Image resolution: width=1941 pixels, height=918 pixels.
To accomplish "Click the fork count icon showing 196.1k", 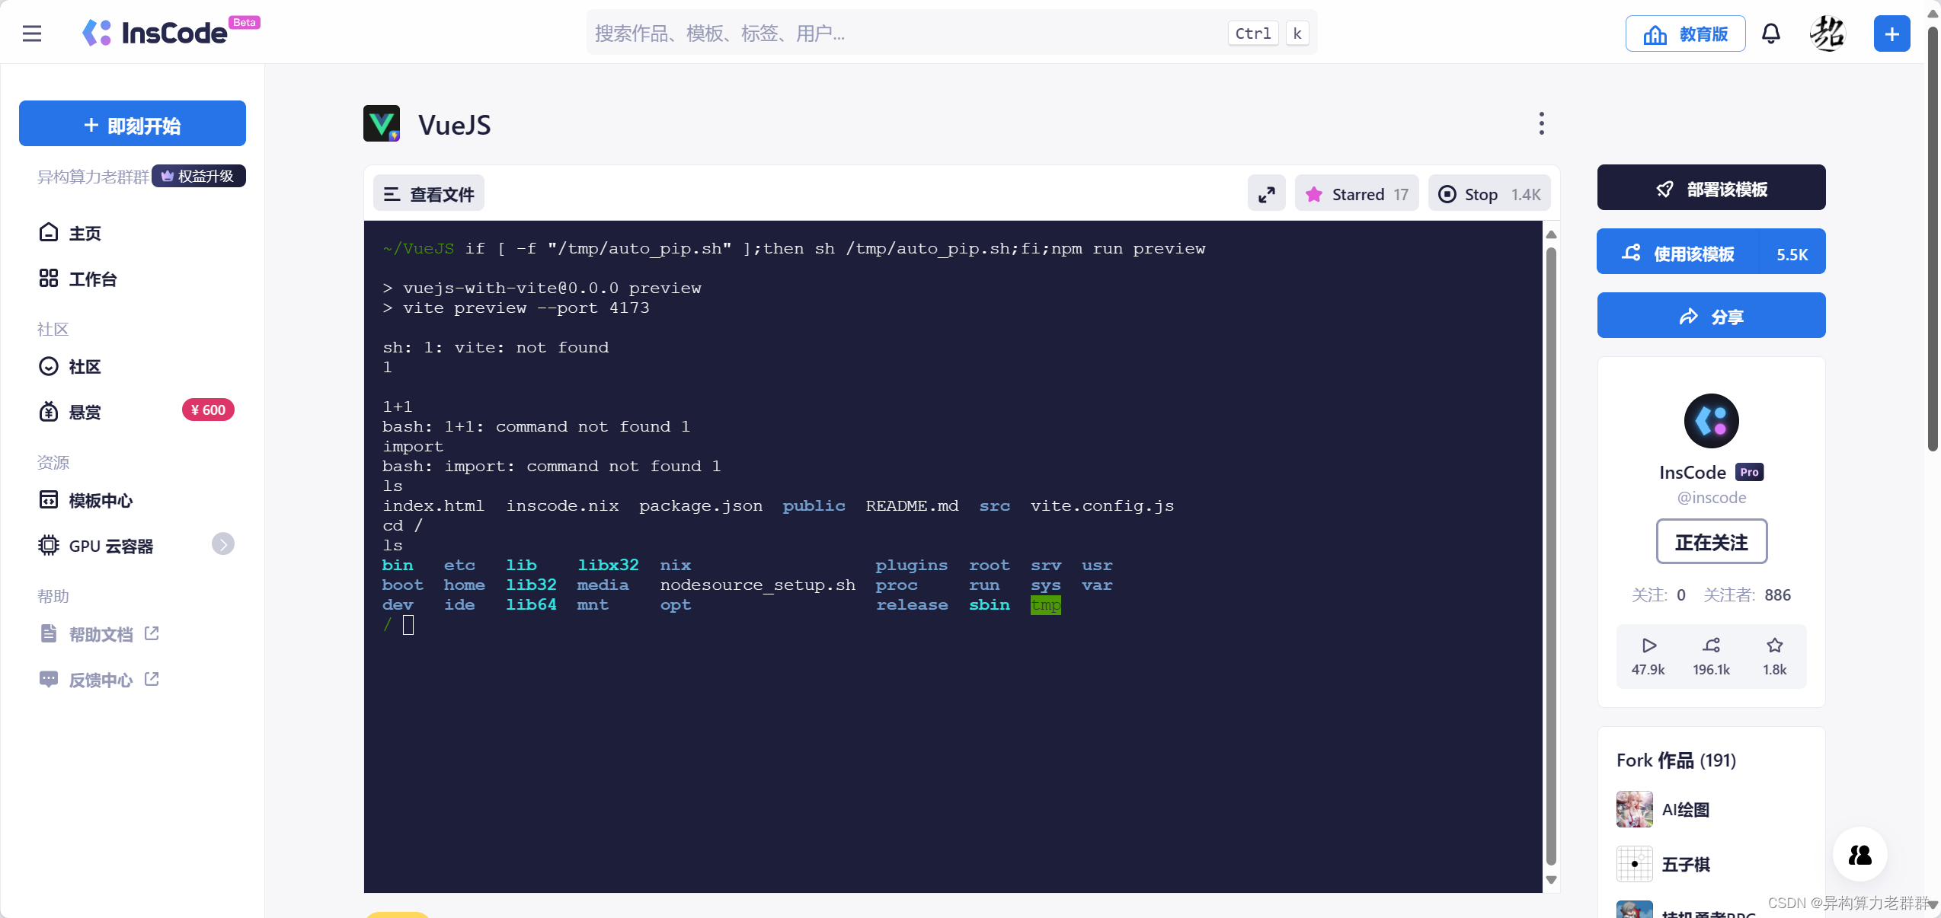I will (x=1711, y=645).
